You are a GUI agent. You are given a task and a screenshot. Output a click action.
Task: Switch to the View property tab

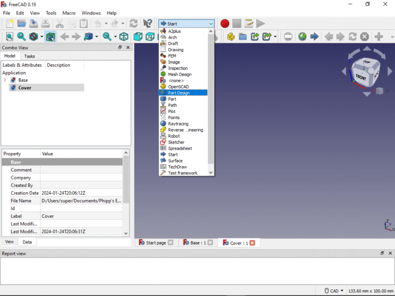[9, 242]
